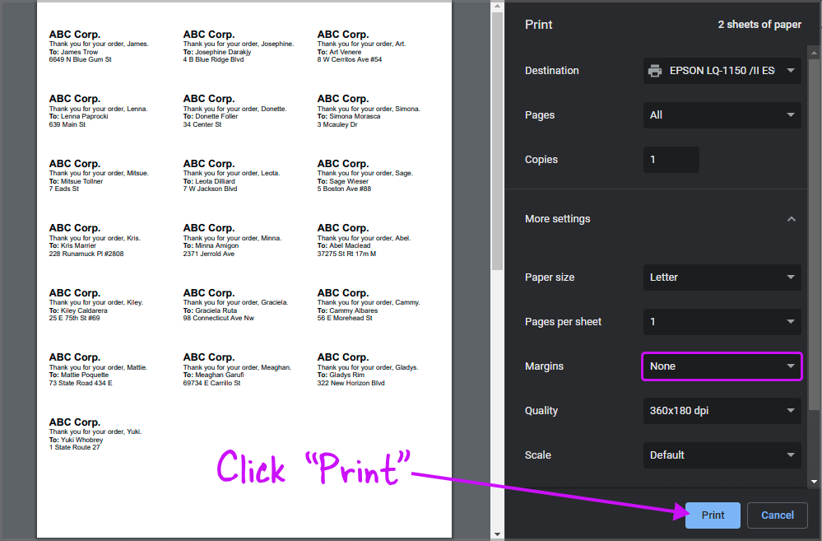
Task: Open the Destination printer selector
Action: 722,70
